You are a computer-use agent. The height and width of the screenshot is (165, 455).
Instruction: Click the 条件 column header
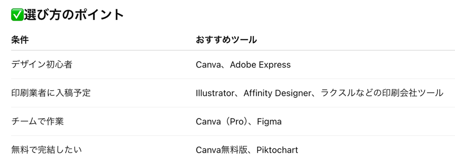click(x=20, y=40)
